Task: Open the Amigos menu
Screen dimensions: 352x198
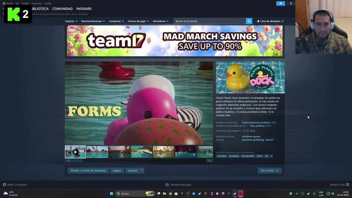Action: tap(25, 3)
